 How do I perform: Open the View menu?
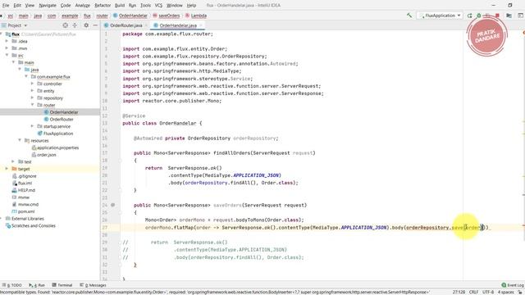(30, 6)
